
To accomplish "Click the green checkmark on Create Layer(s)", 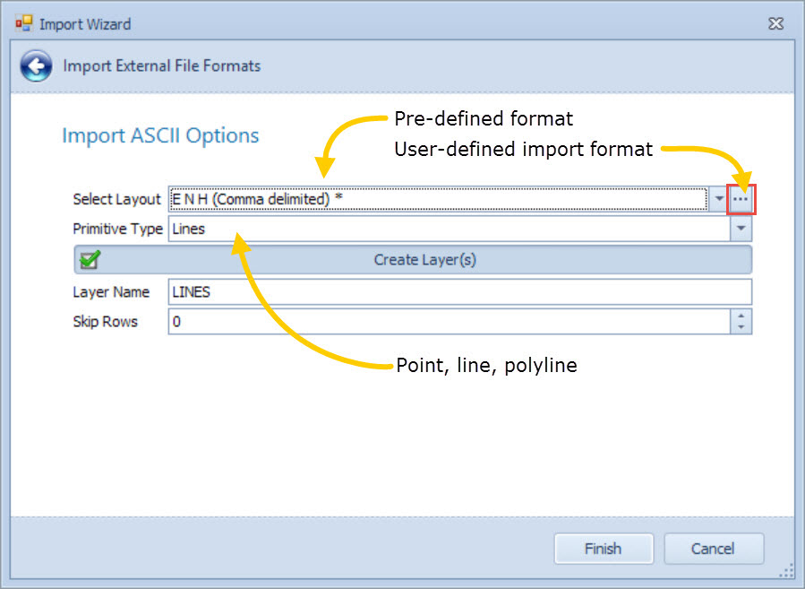I will click(x=90, y=260).
